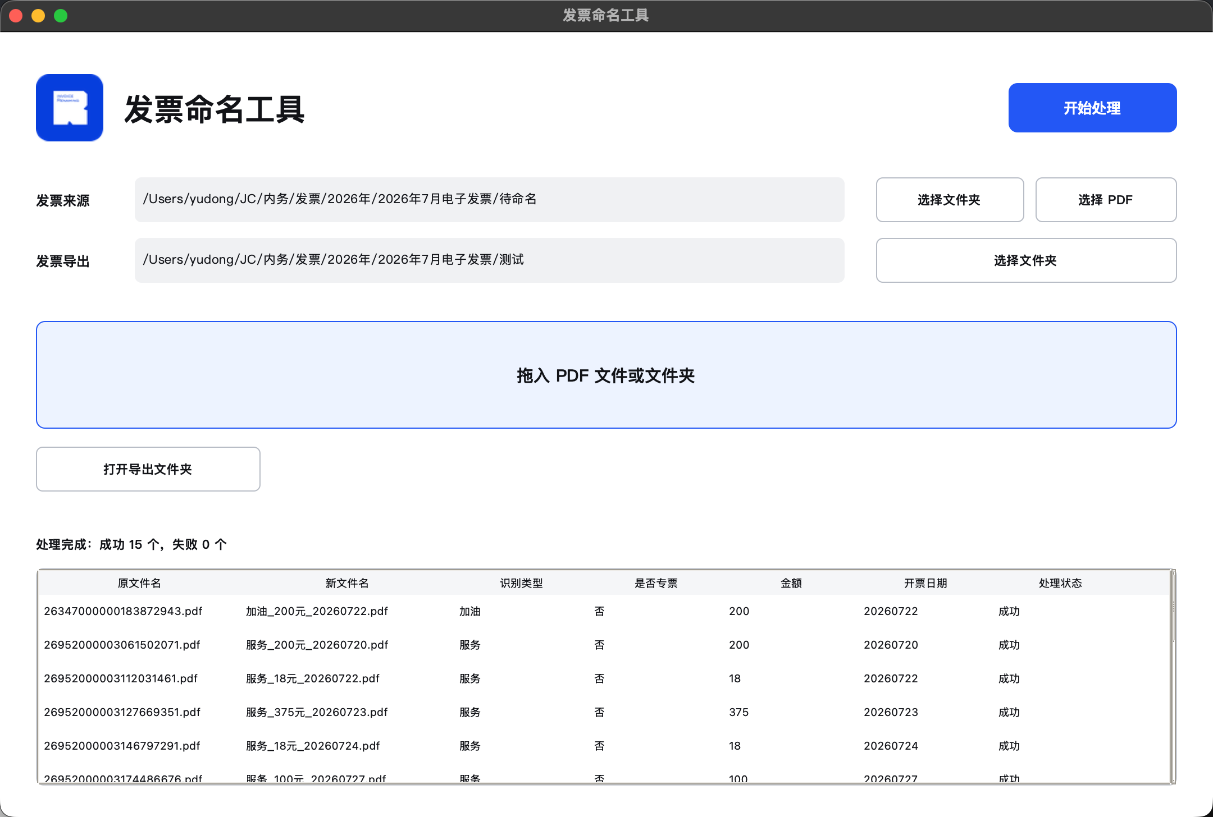The height and width of the screenshot is (817, 1213).
Task: Click the 是否专票 column header
Action: pos(656,583)
